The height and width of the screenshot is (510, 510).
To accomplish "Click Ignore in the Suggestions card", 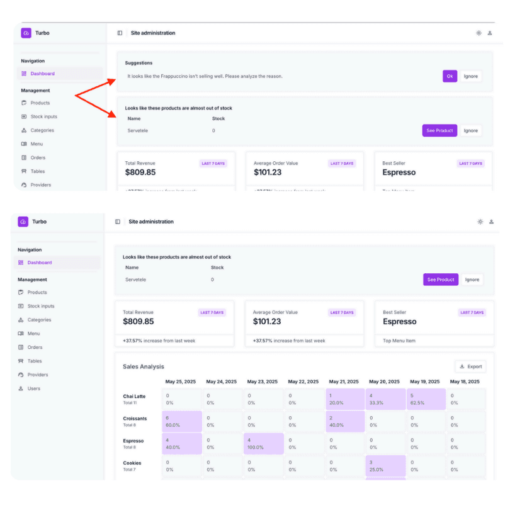I will pyautogui.click(x=470, y=76).
